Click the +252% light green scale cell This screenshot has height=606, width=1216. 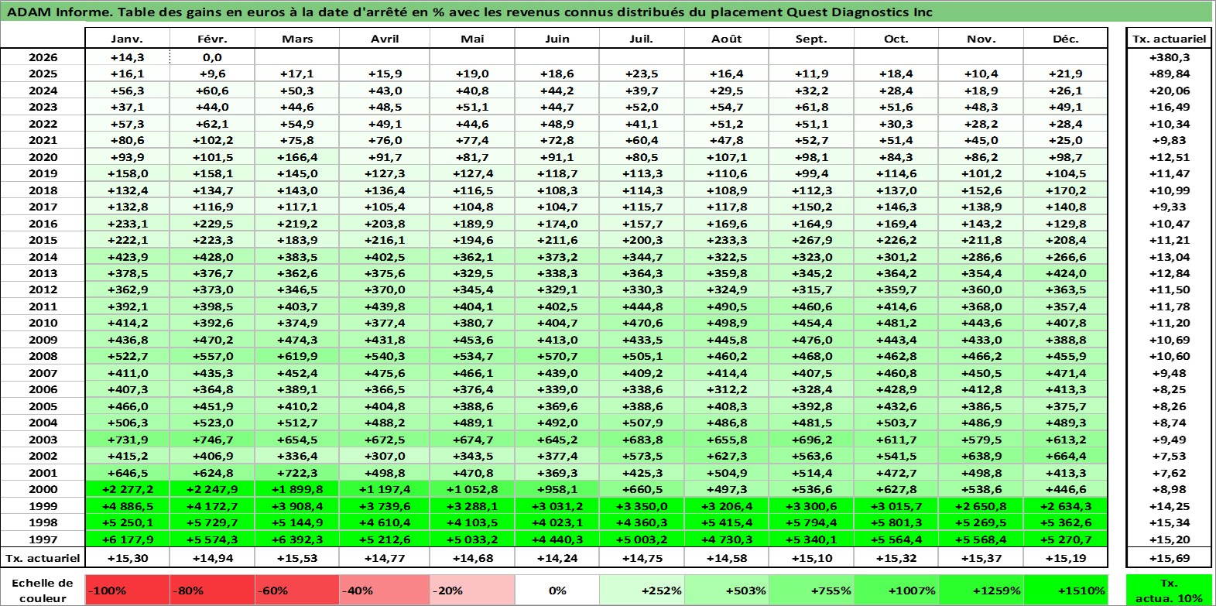click(x=642, y=591)
